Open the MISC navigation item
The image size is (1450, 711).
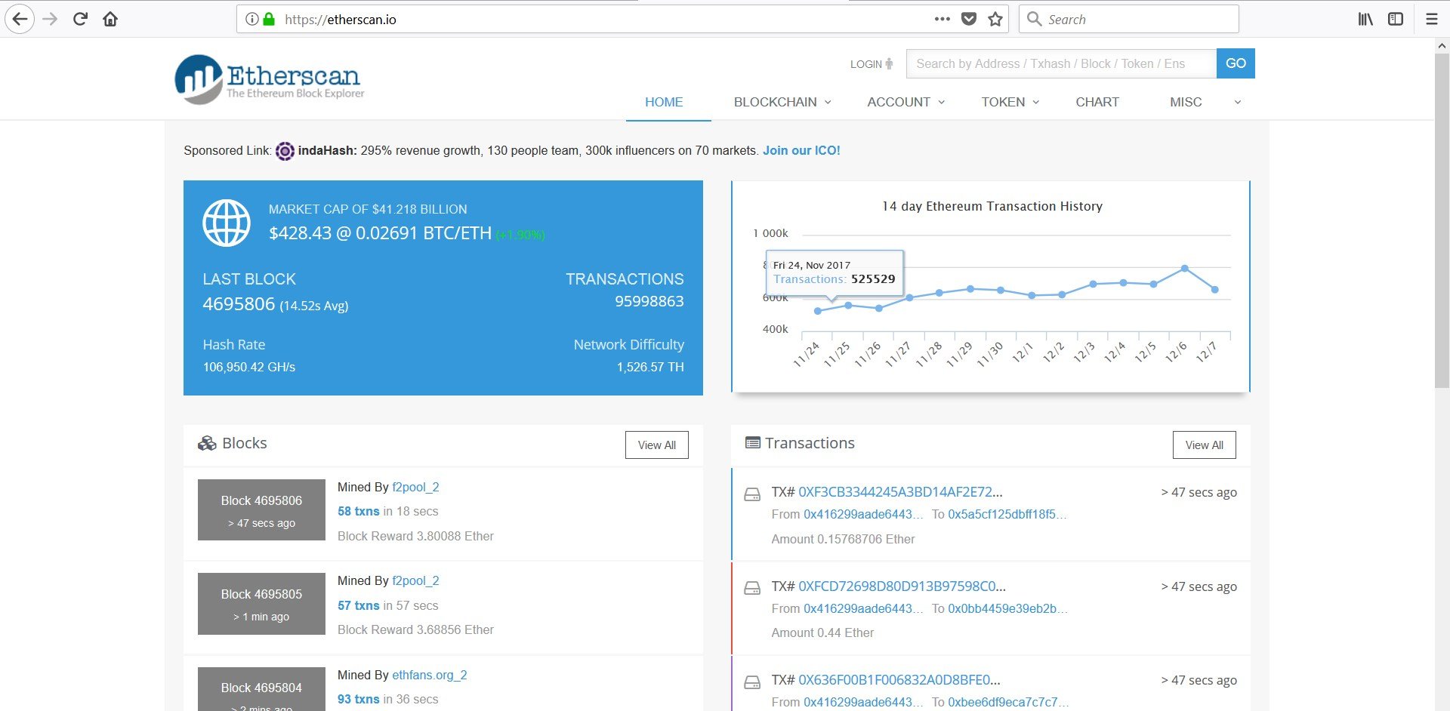click(x=1186, y=102)
